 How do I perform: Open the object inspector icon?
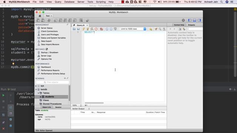pos(49,20)
